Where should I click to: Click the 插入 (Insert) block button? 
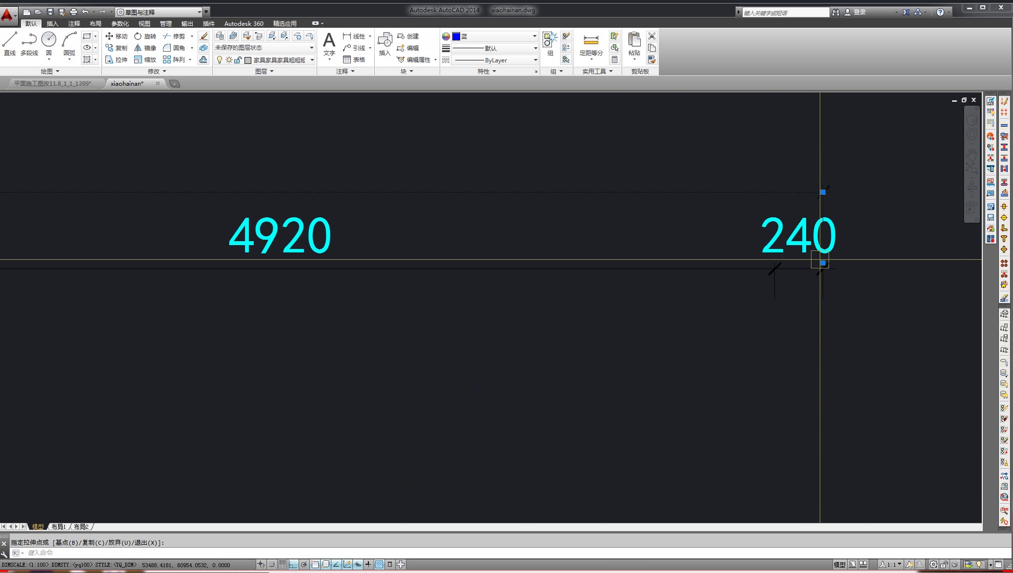(x=385, y=44)
